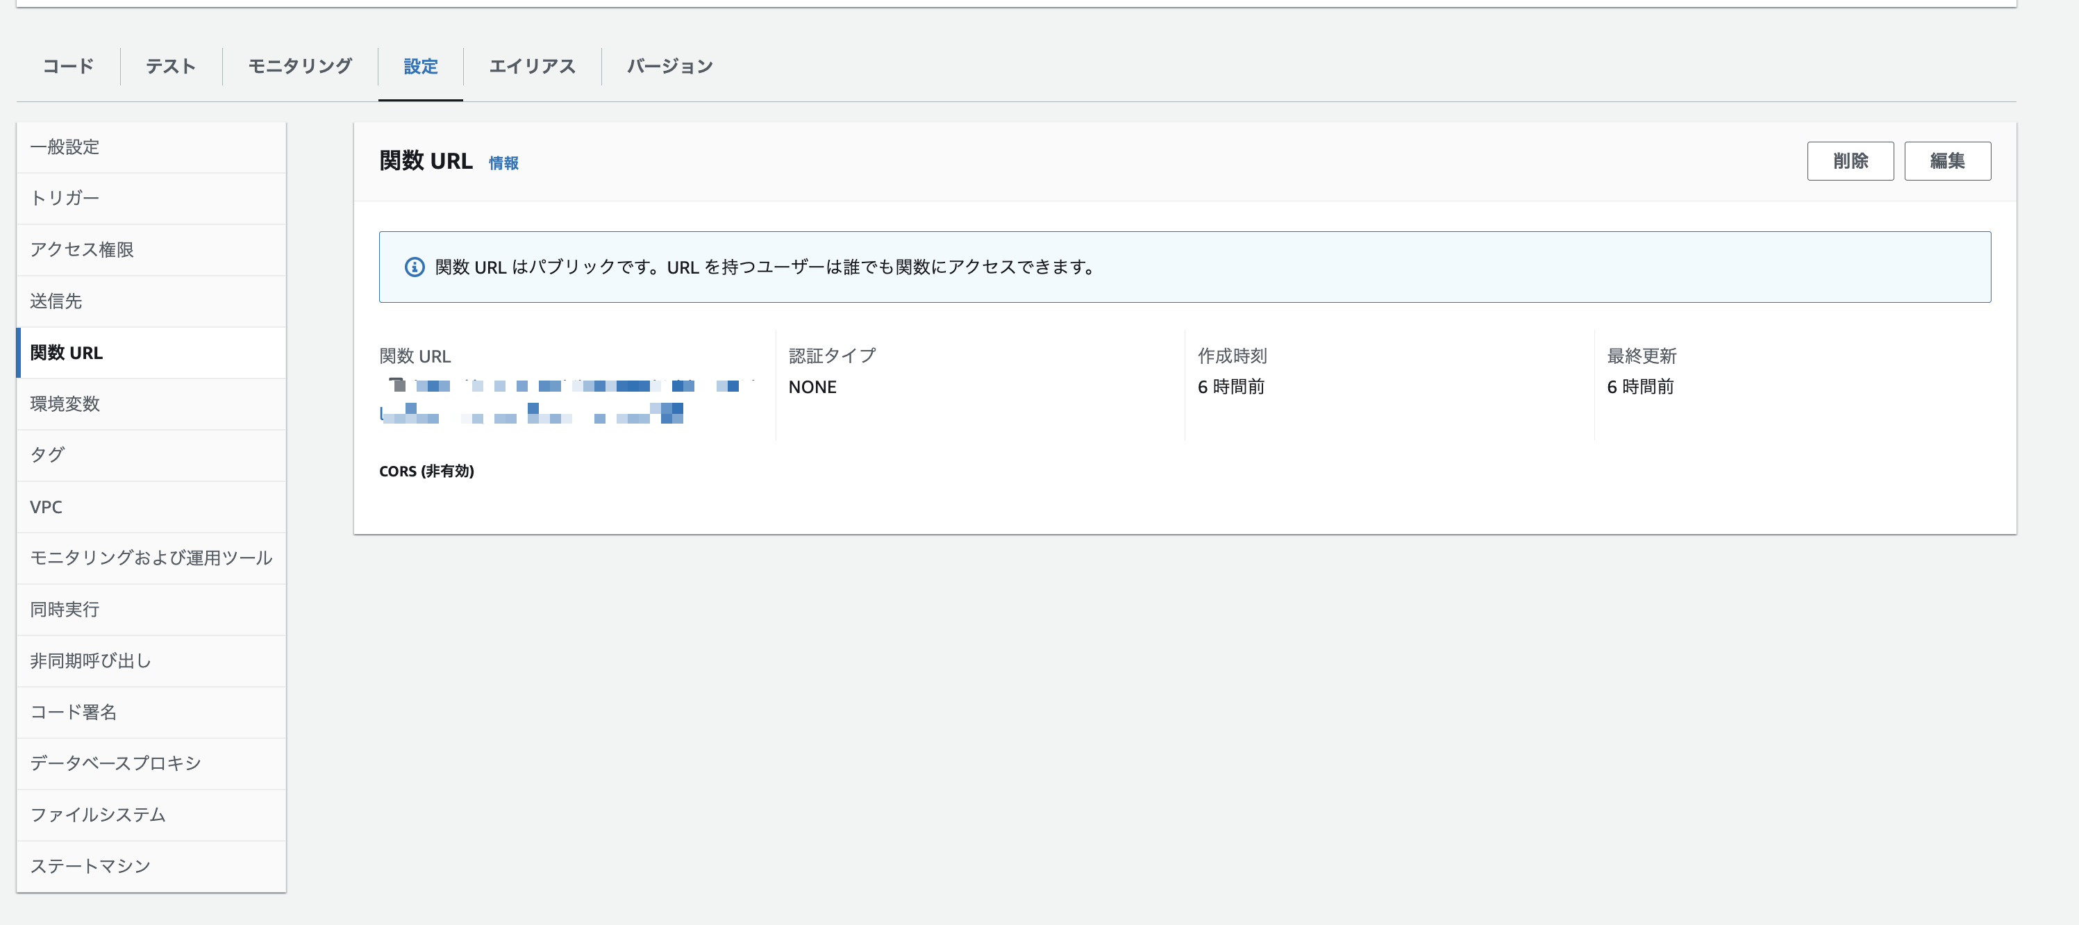2079x925 pixels.
Task: Open the トリガー settings section
Action: [65, 198]
